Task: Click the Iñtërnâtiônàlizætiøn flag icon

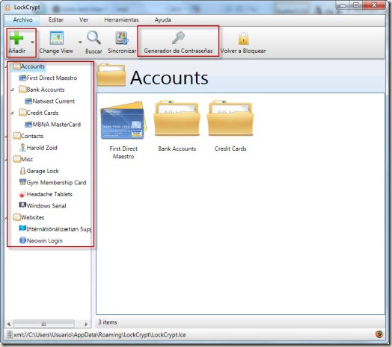Action: pos(22,228)
